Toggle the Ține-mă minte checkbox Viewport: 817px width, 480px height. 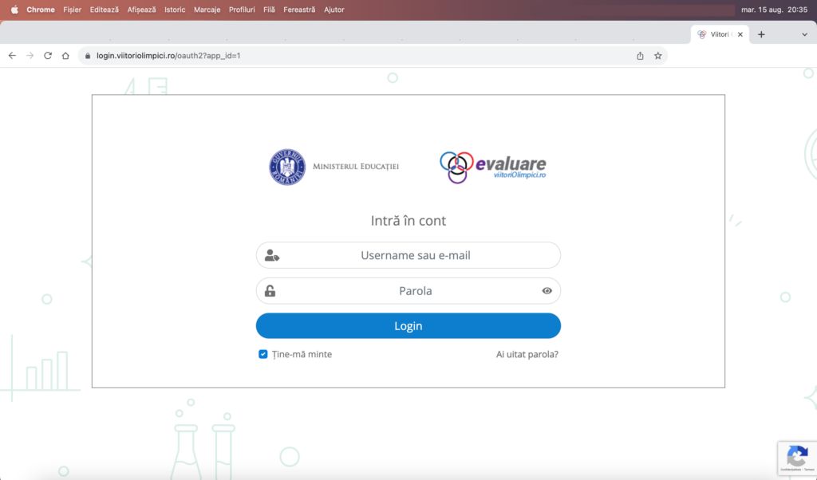coord(263,354)
